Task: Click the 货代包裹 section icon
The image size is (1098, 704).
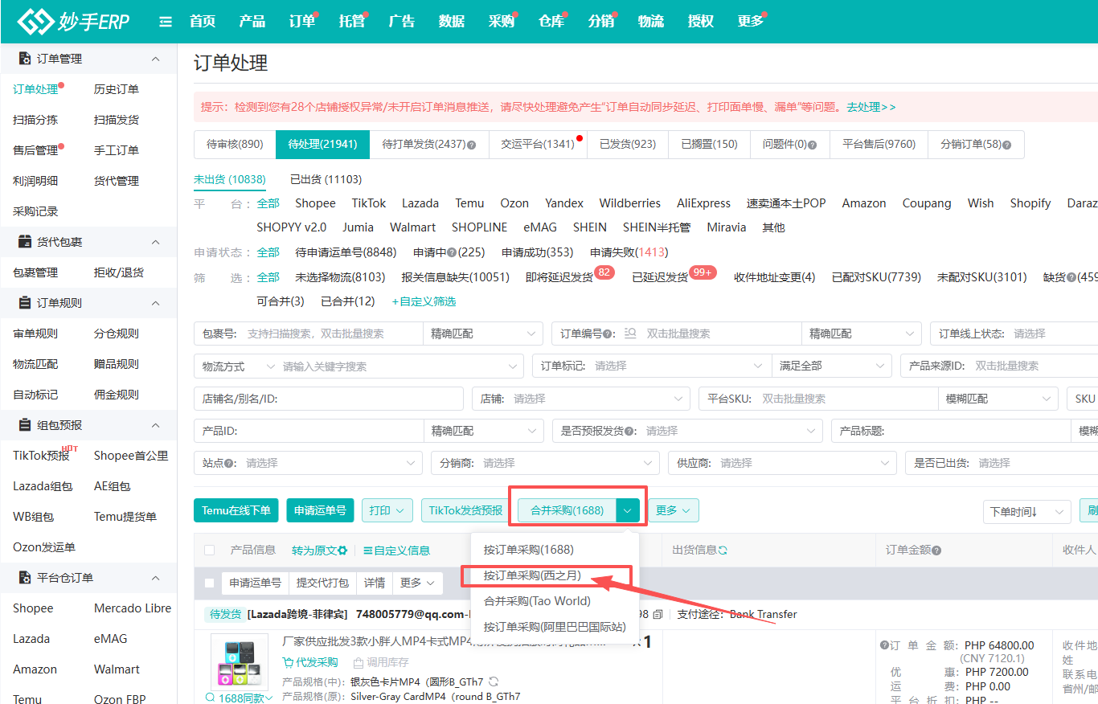Action: click(x=24, y=242)
